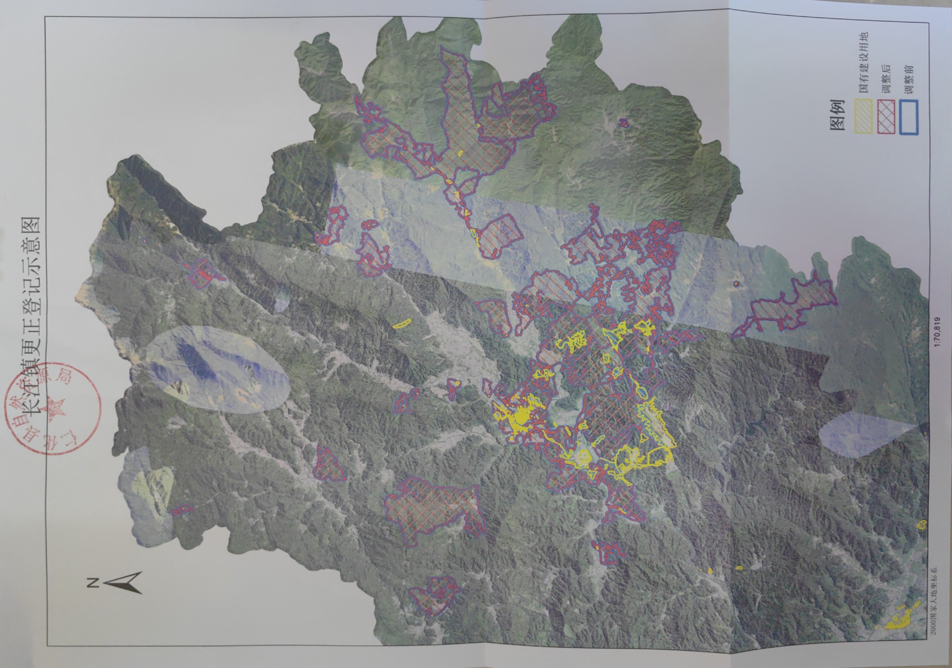Viewport: 952px width, 668px height.
Task: Click the letter N beside the north arrow
Action: tap(93, 583)
